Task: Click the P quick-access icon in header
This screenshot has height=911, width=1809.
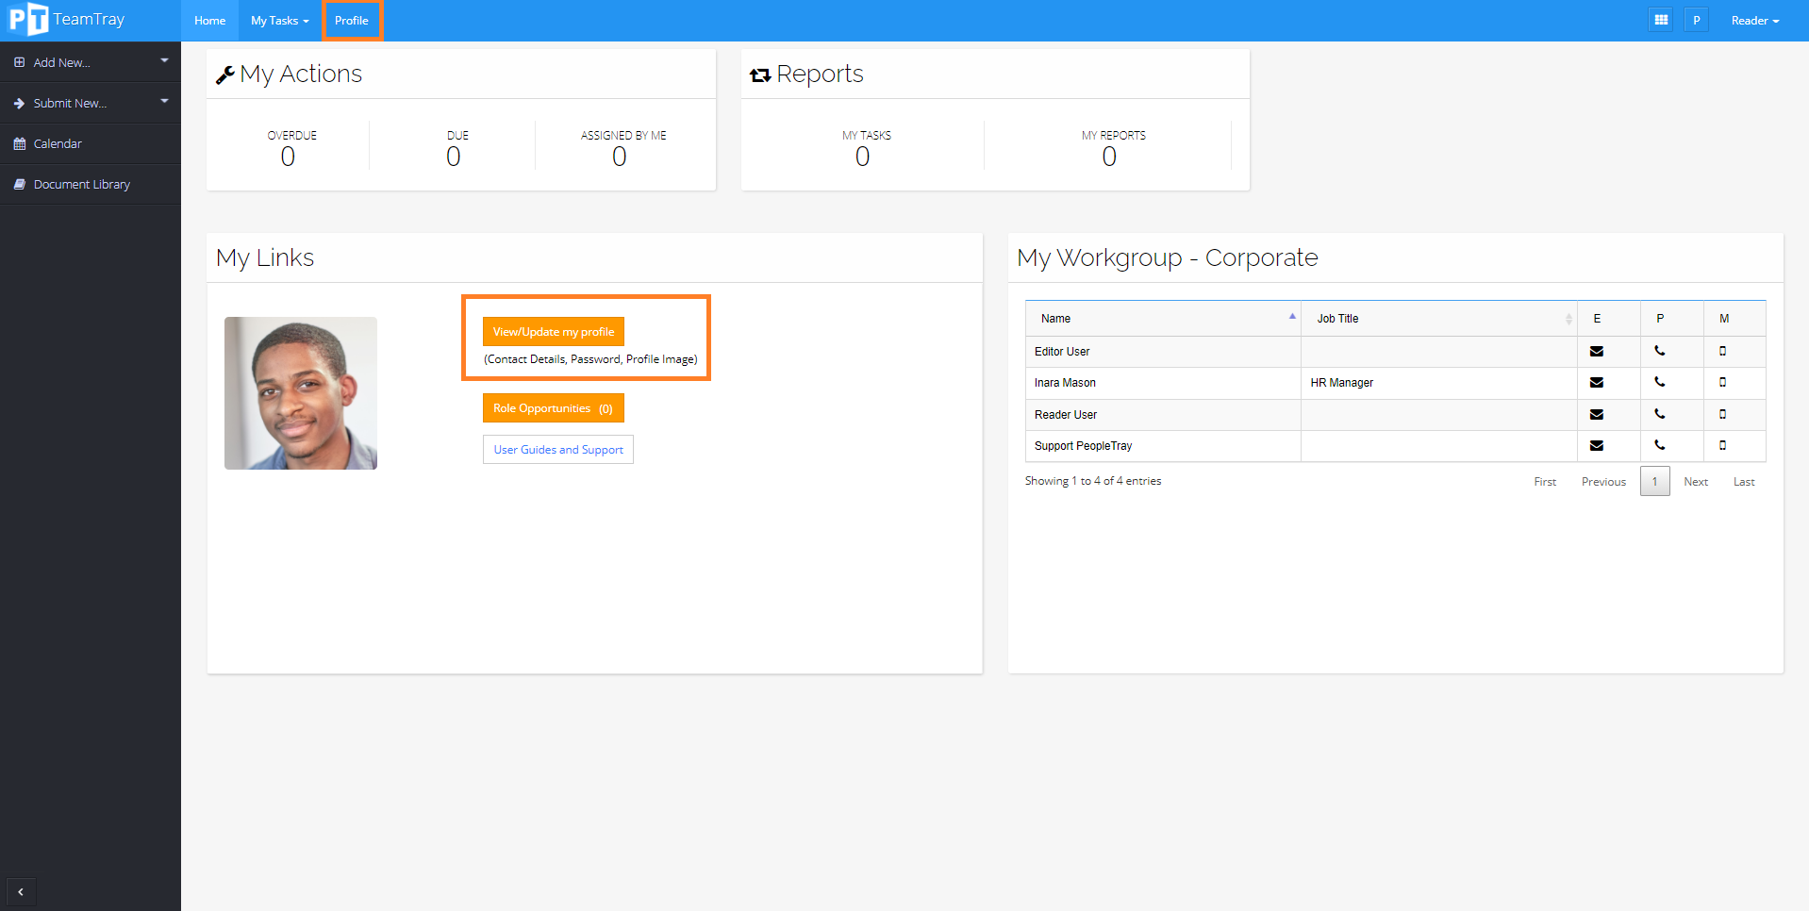Action: [x=1696, y=19]
